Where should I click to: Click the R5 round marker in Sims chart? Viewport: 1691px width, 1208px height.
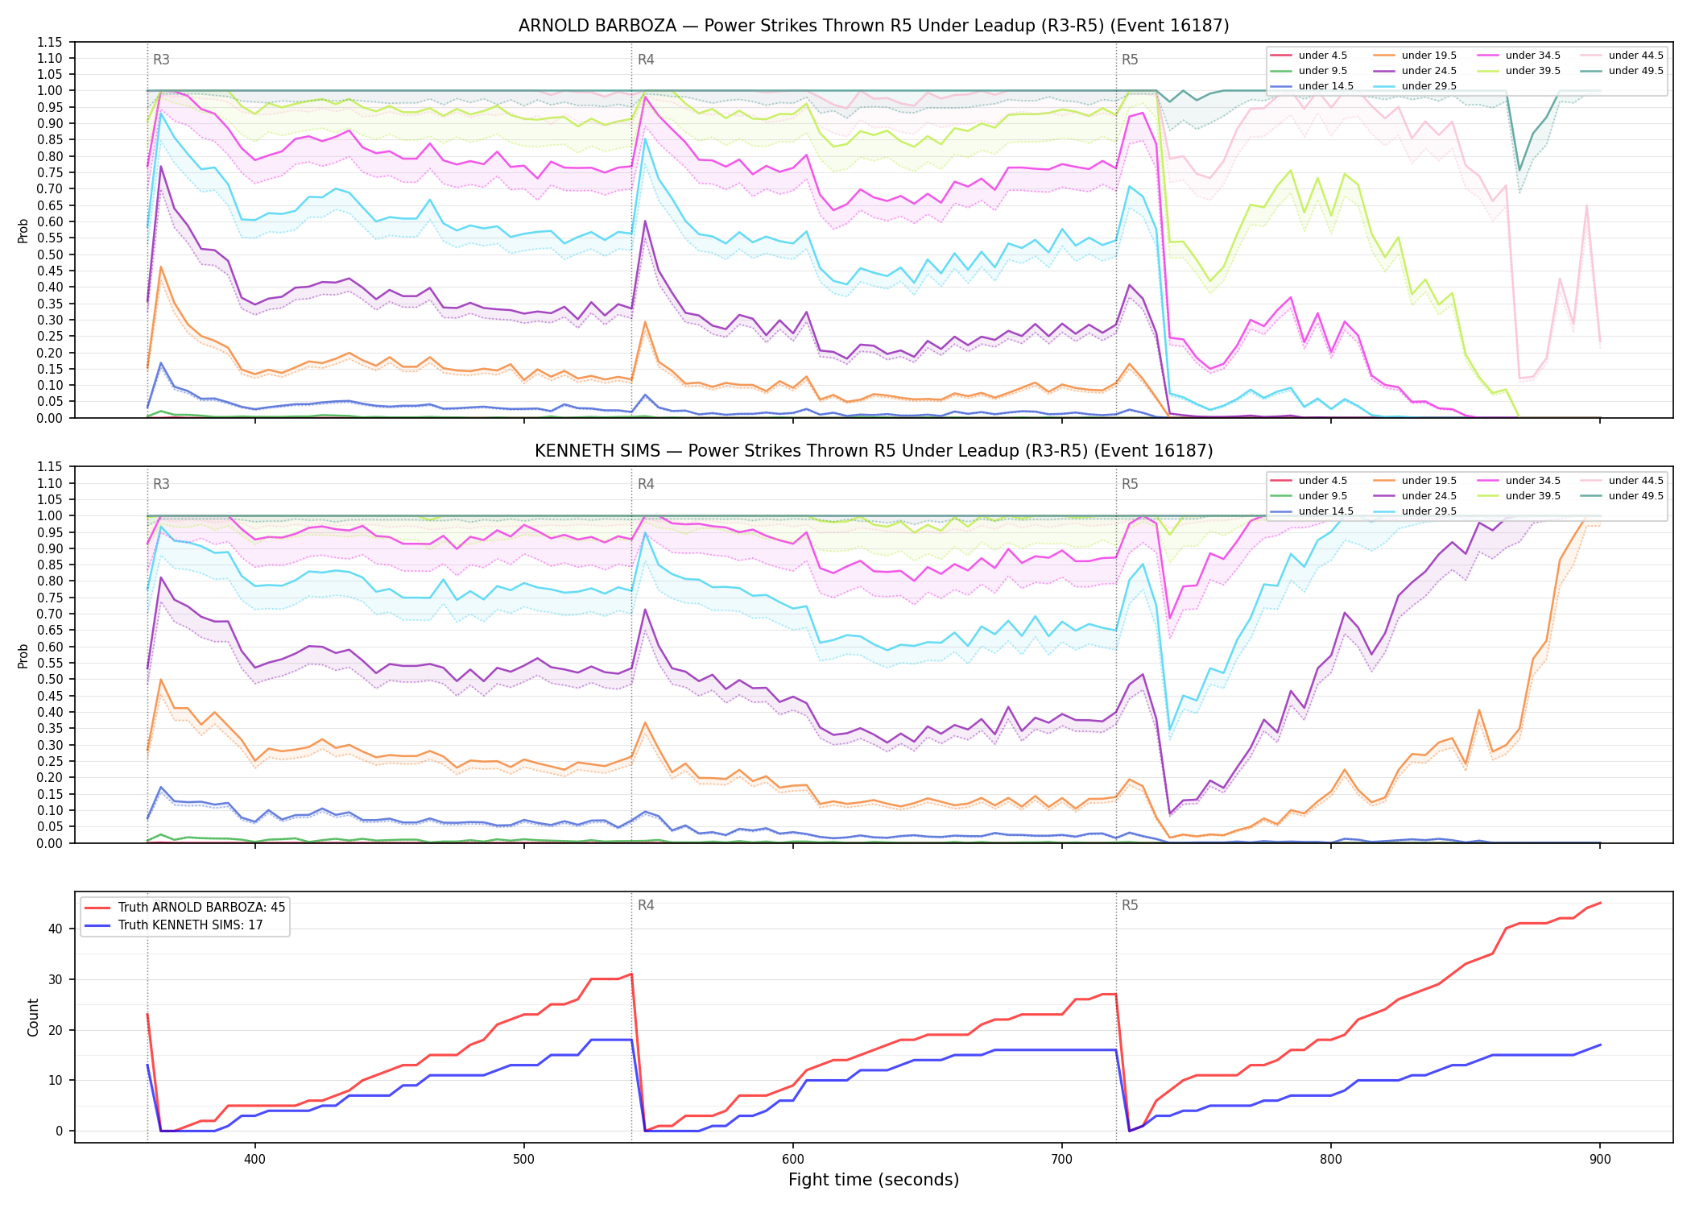point(1130,484)
